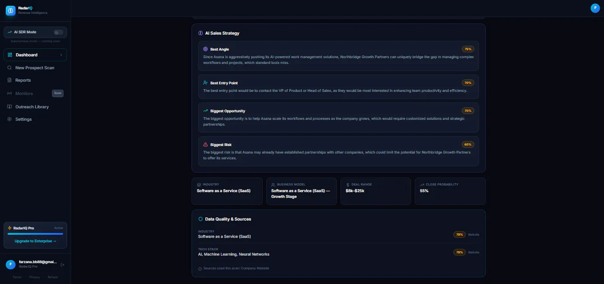Image resolution: width=604 pixels, height=284 pixels.
Task: Click the New Prospect Scan search icon
Action: 10,68
